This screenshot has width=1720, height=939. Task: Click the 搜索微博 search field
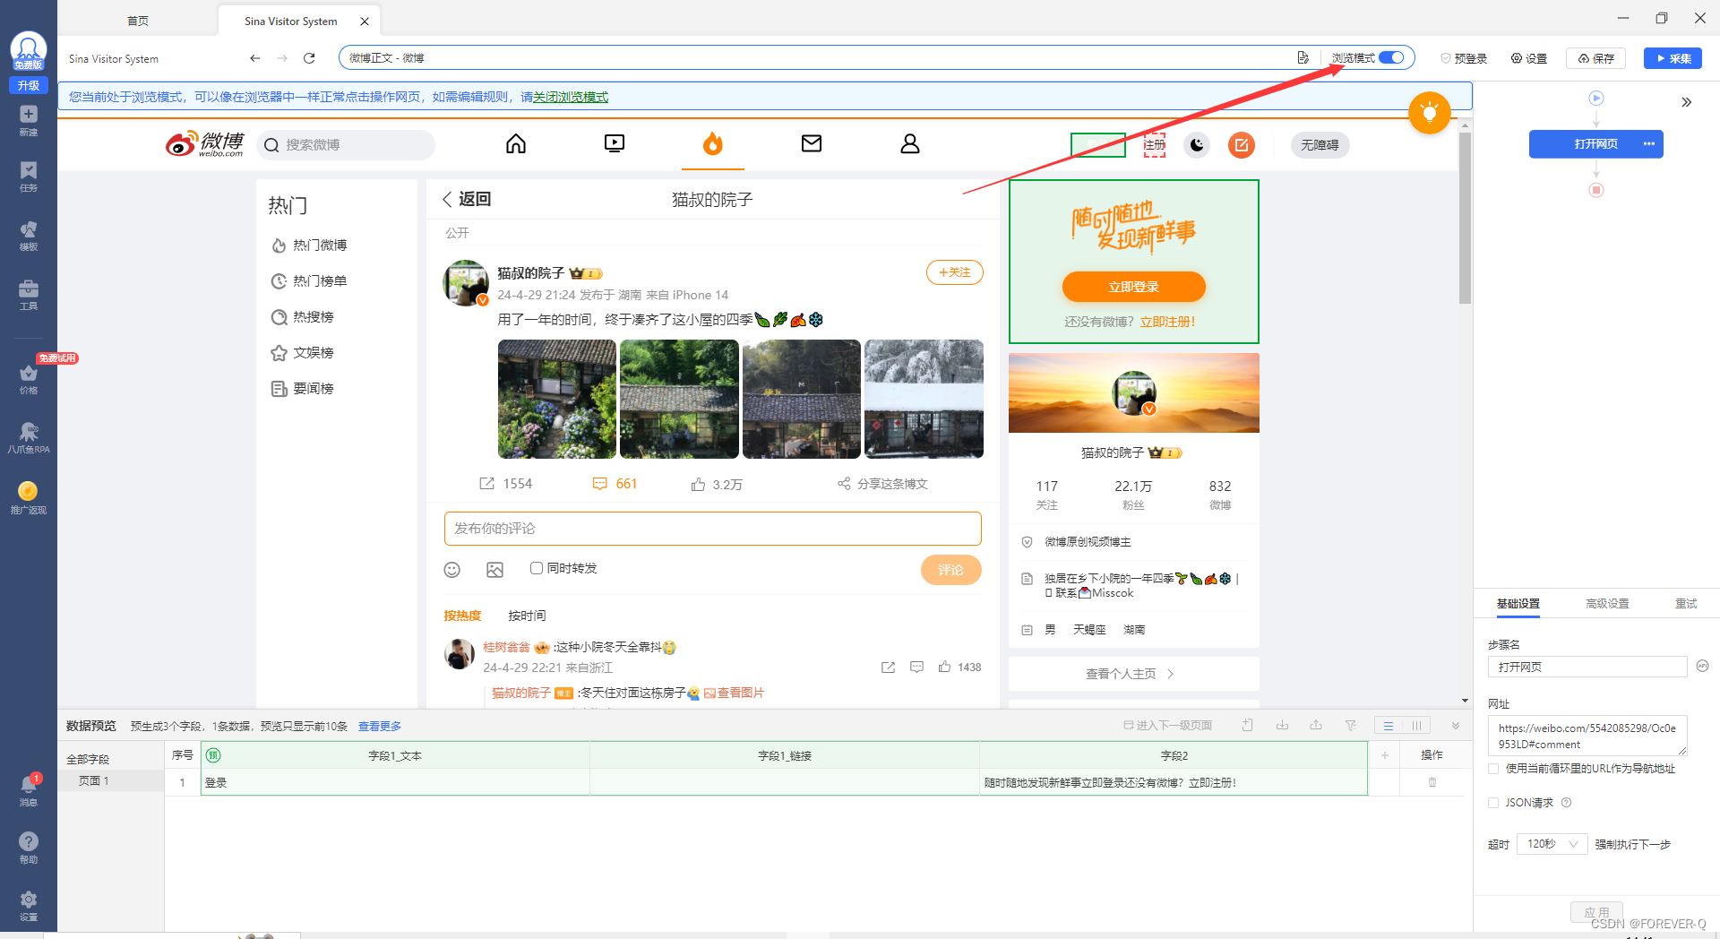pos(346,145)
